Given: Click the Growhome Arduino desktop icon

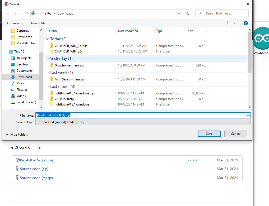Looking at the screenshot, I should (261, 41).
